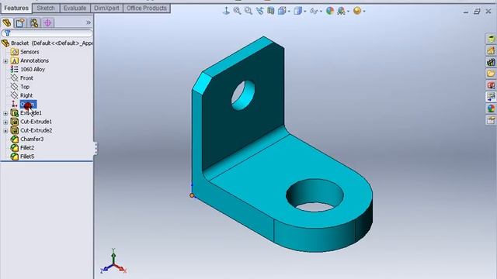Open the folder icon task pane tab
This screenshot has width=497, height=279.
tap(491, 74)
